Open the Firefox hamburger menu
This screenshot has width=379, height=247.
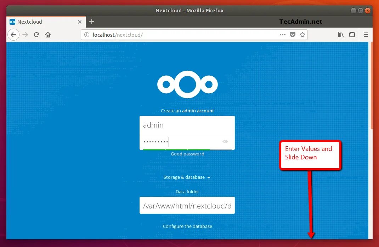366,35
